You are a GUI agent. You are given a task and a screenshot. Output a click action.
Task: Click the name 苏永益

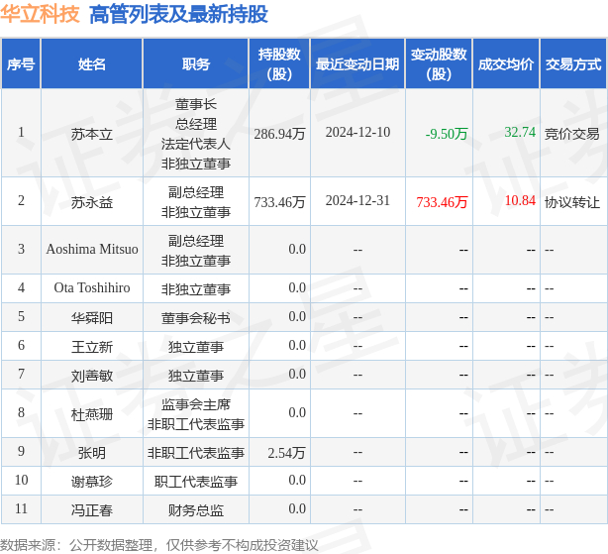click(x=92, y=202)
